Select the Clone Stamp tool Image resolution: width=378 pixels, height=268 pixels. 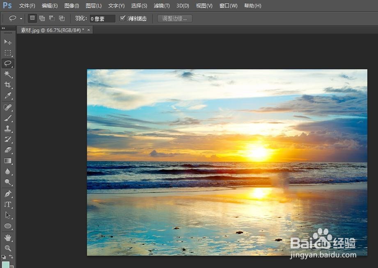pos(8,129)
